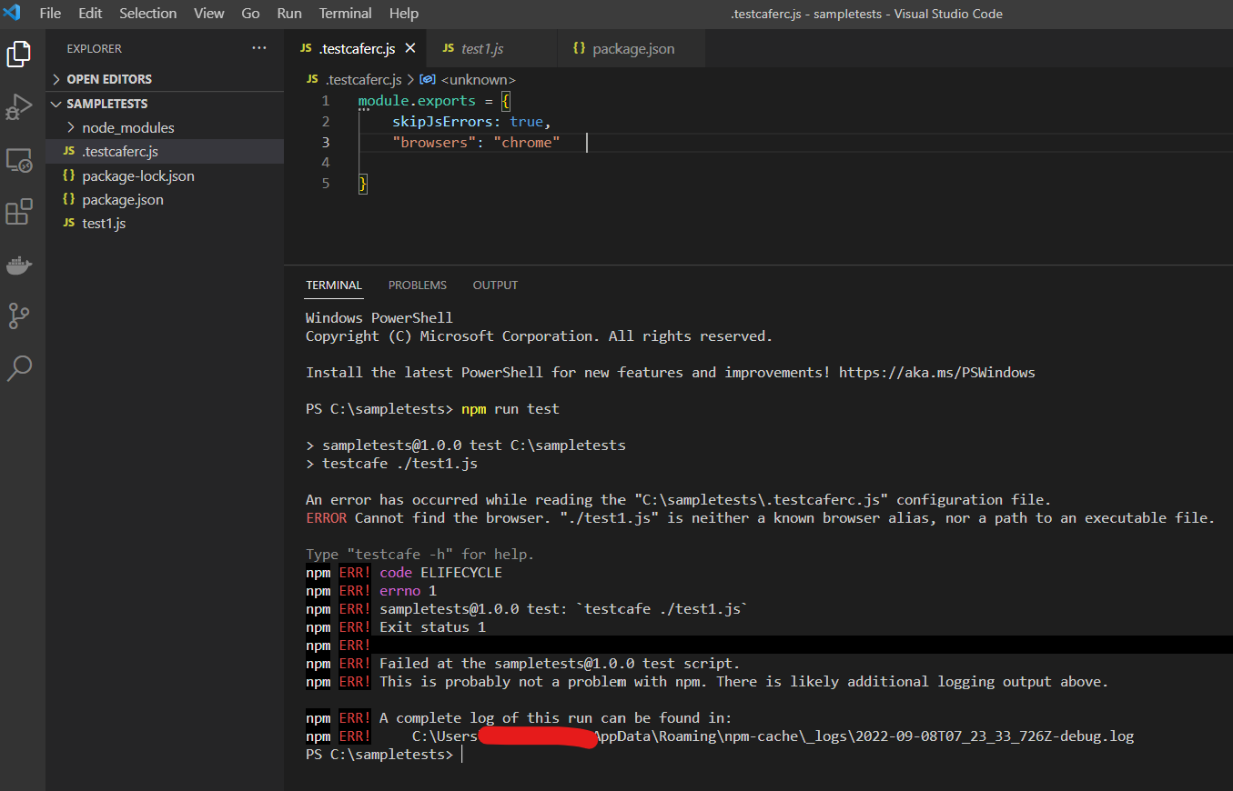Click the "chrome" string in the editor
The height and width of the screenshot is (791, 1233).
pos(526,142)
